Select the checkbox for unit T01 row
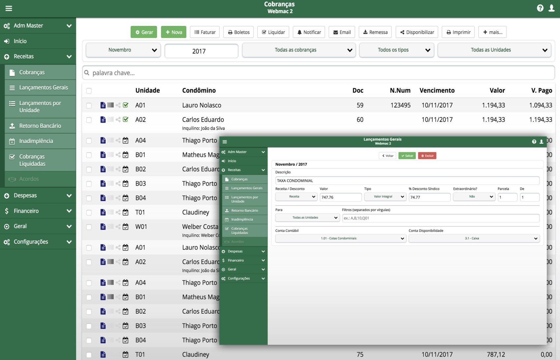This screenshot has height=360, width=560. click(x=89, y=213)
